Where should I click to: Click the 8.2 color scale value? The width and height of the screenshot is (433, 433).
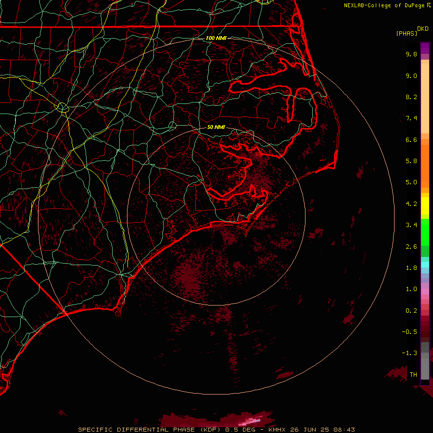coord(411,97)
